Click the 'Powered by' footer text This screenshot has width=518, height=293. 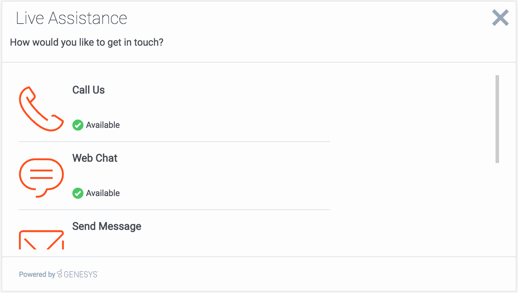(37, 274)
